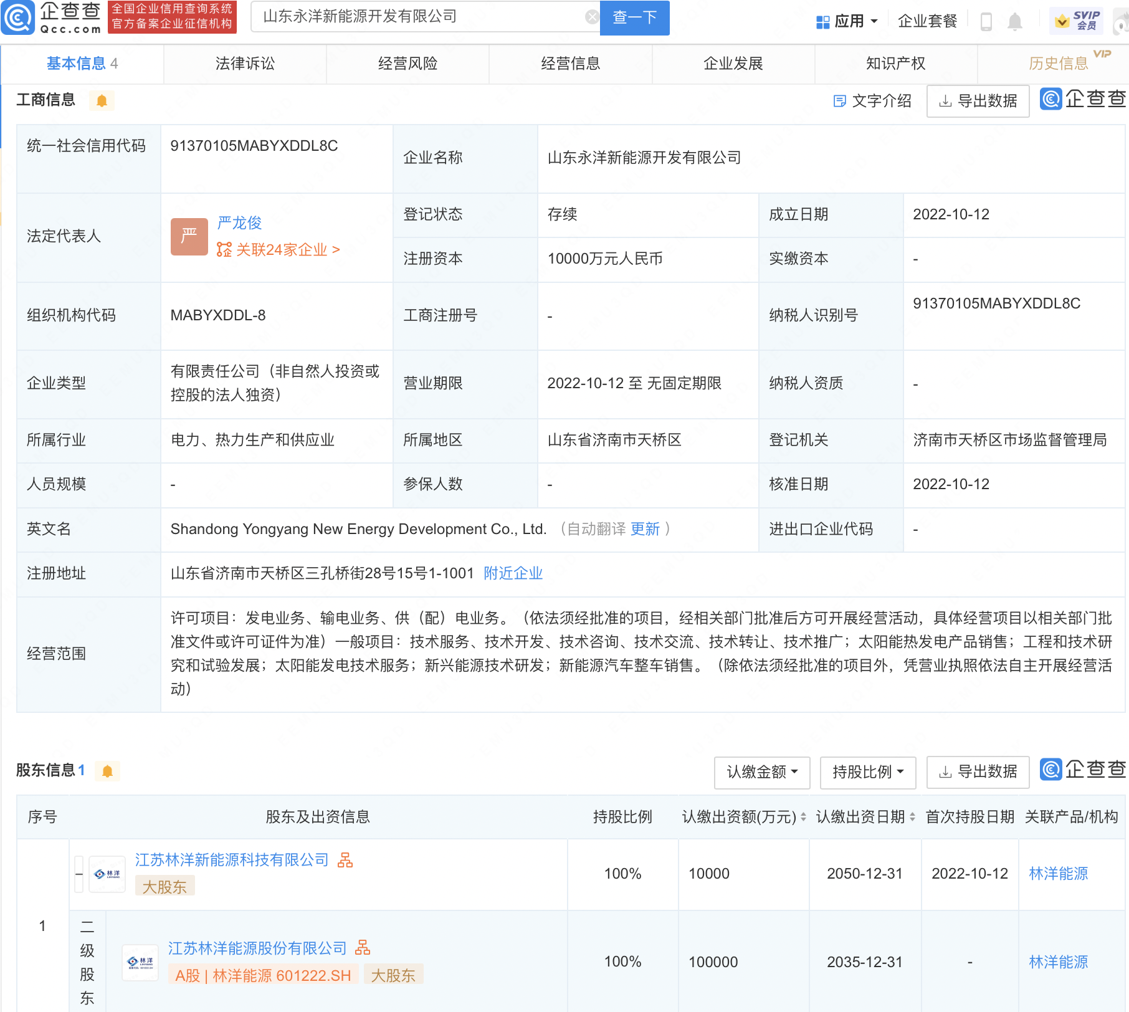Screen dimensions: 1129x1012
Task: Click the SVIP 会员 badge
Action: tap(1077, 21)
